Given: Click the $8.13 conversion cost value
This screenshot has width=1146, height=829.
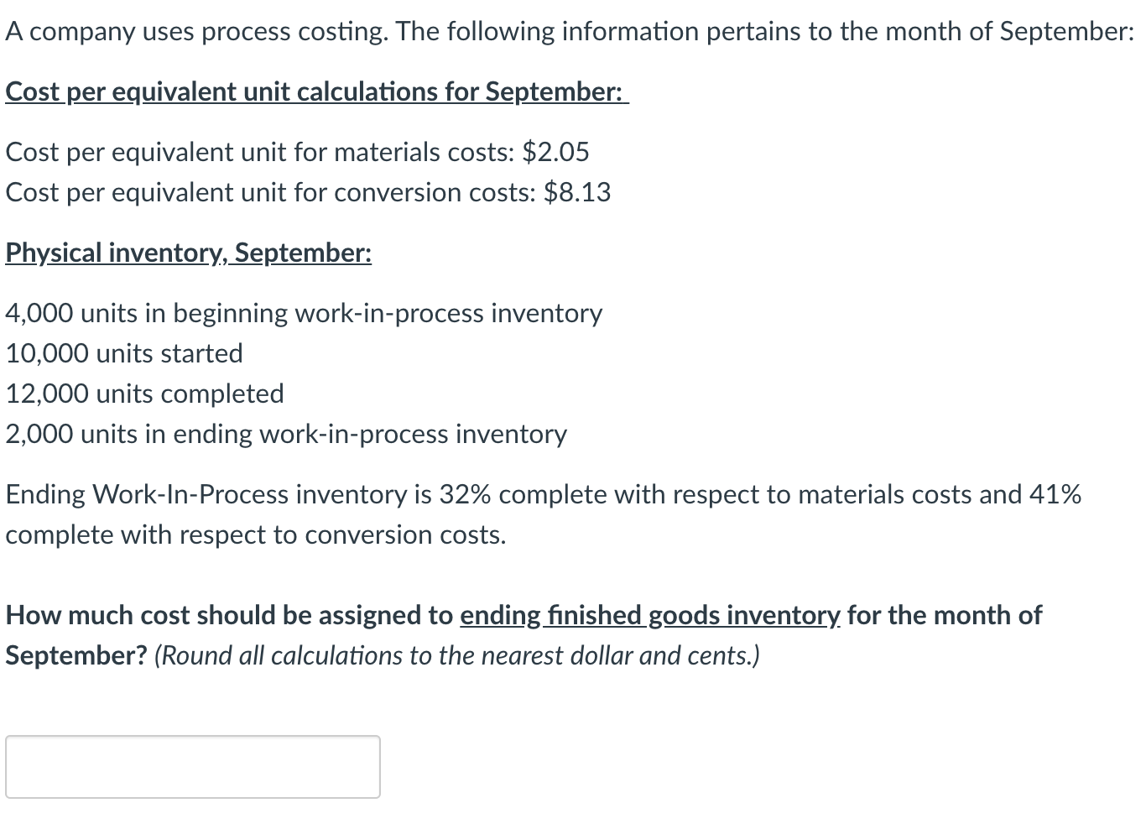Looking at the screenshot, I should (577, 192).
